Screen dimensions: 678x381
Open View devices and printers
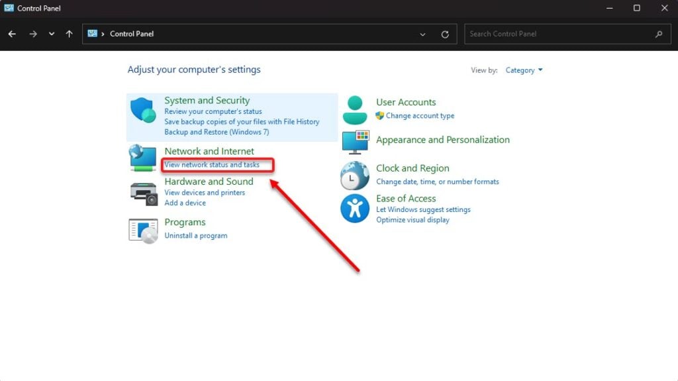pyautogui.click(x=205, y=193)
